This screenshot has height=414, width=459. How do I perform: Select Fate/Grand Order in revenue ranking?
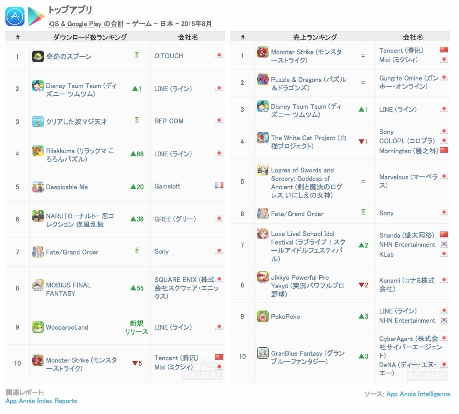click(x=297, y=214)
